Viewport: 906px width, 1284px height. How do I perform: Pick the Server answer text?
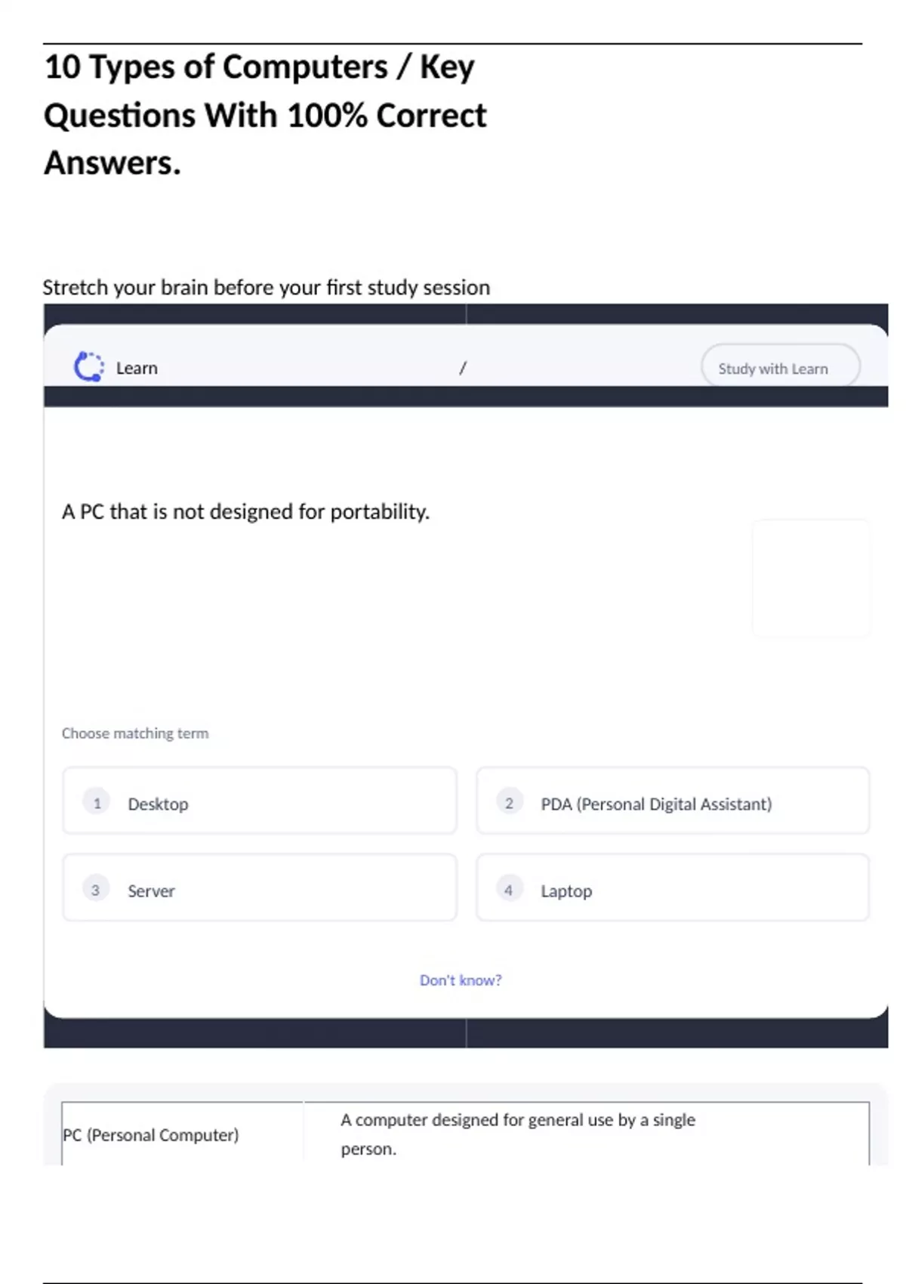(151, 890)
